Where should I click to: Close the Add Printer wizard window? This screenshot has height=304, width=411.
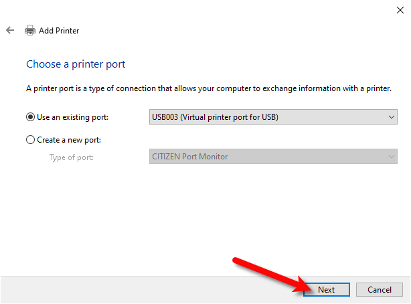400,10
